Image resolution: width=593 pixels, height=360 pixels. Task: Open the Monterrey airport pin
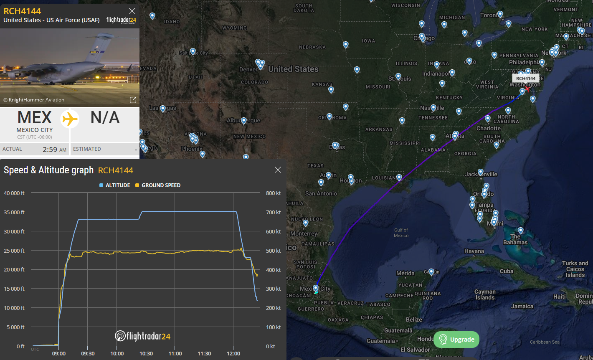coord(306,223)
